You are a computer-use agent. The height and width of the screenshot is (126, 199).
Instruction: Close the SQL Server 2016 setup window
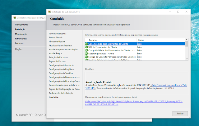pyautogui.click(x=187, y=12)
